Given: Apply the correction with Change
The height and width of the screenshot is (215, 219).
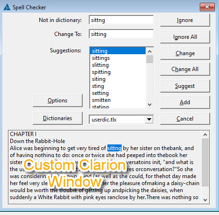Looking at the screenshot, I should click(185, 53).
